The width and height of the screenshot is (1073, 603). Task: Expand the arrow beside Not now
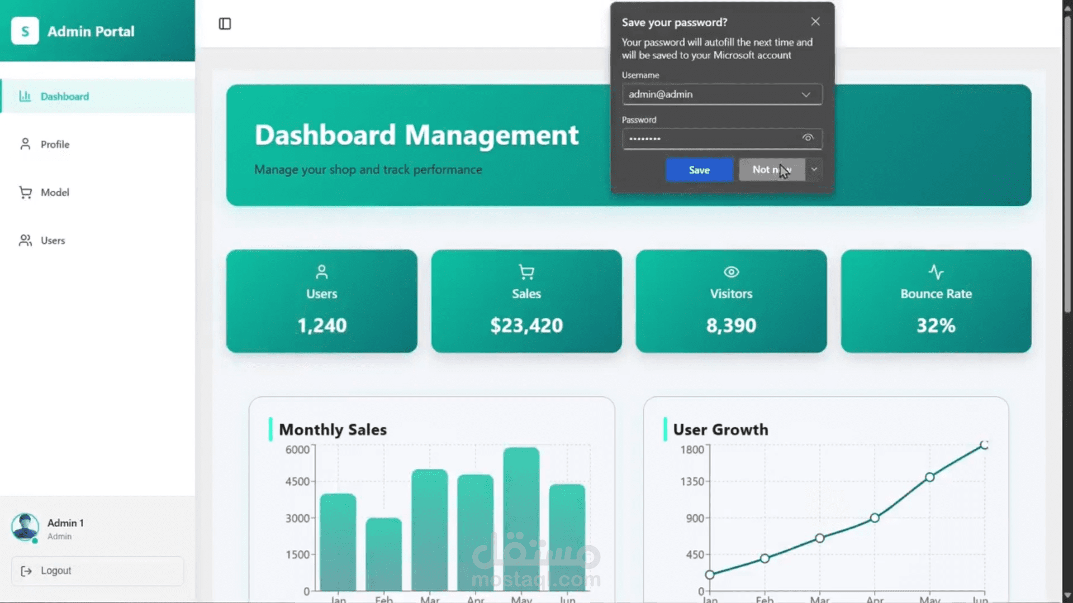click(x=814, y=169)
